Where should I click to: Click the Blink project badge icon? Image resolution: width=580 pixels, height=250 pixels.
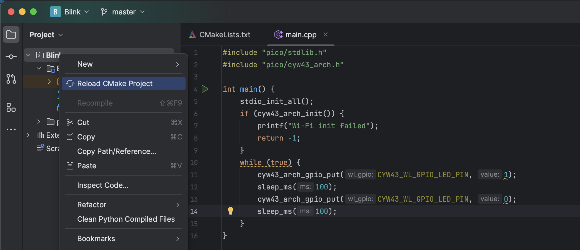pyautogui.click(x=55, y=12)
